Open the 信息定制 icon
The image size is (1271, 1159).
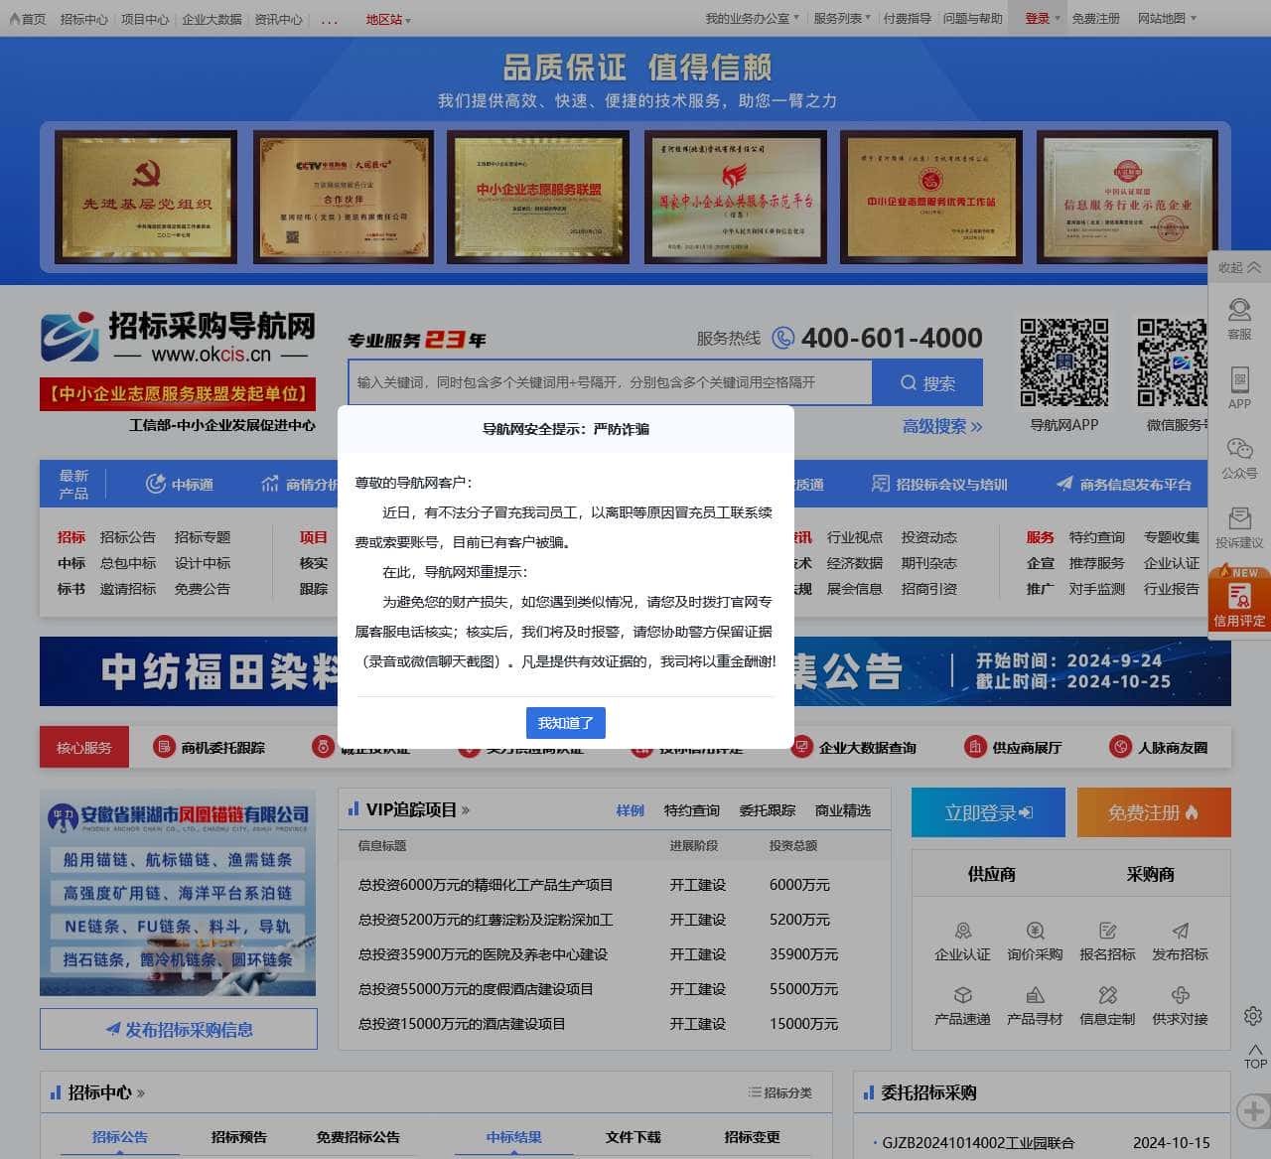pyautogui.click(x=1107, y=1006)
